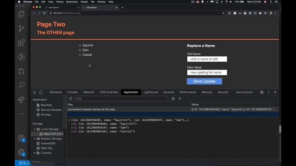Refresh the storage table
The width and height of the screenshot is (296, 166).
point(71,98)
